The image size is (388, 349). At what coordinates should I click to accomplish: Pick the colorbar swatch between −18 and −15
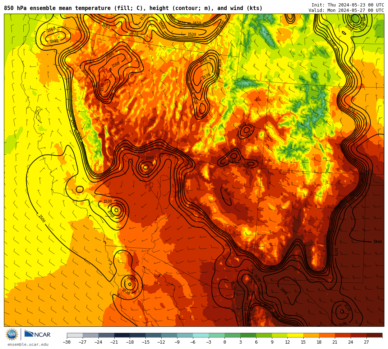(138, 335)
